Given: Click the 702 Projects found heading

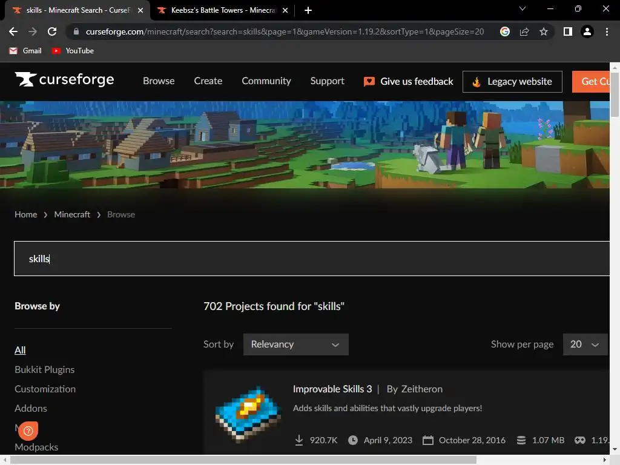Looking at the screenshot, I should [x=274, y=306].
